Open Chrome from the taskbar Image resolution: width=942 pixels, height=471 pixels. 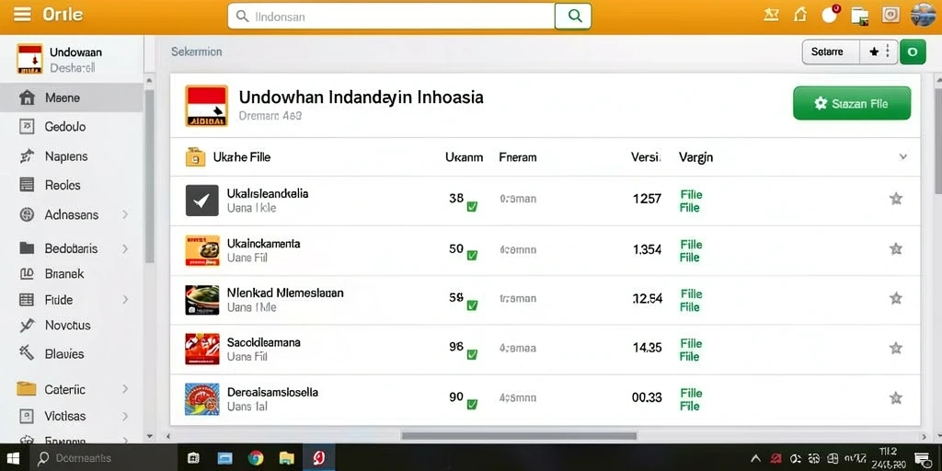tap(256, 459)
